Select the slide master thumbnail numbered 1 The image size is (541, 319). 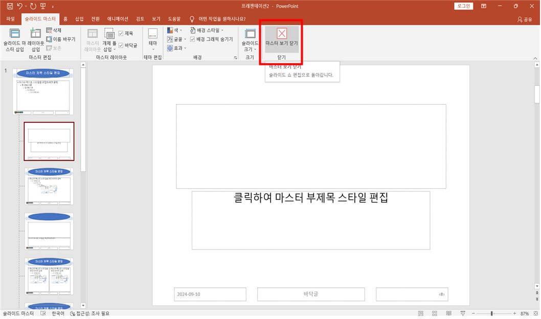tap(43, 92)
